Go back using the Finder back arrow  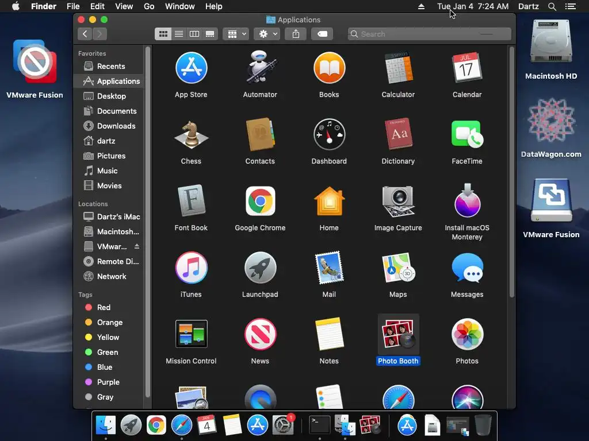click(85, 34)
